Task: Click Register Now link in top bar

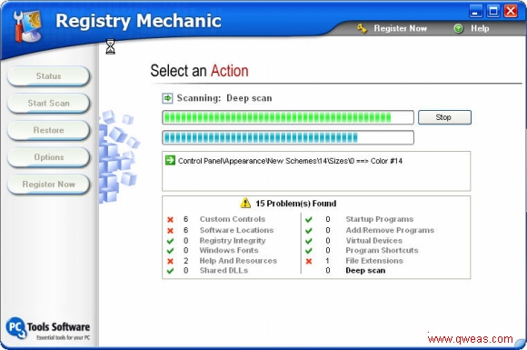Action: pyautogui.click(x=401, y=28)
